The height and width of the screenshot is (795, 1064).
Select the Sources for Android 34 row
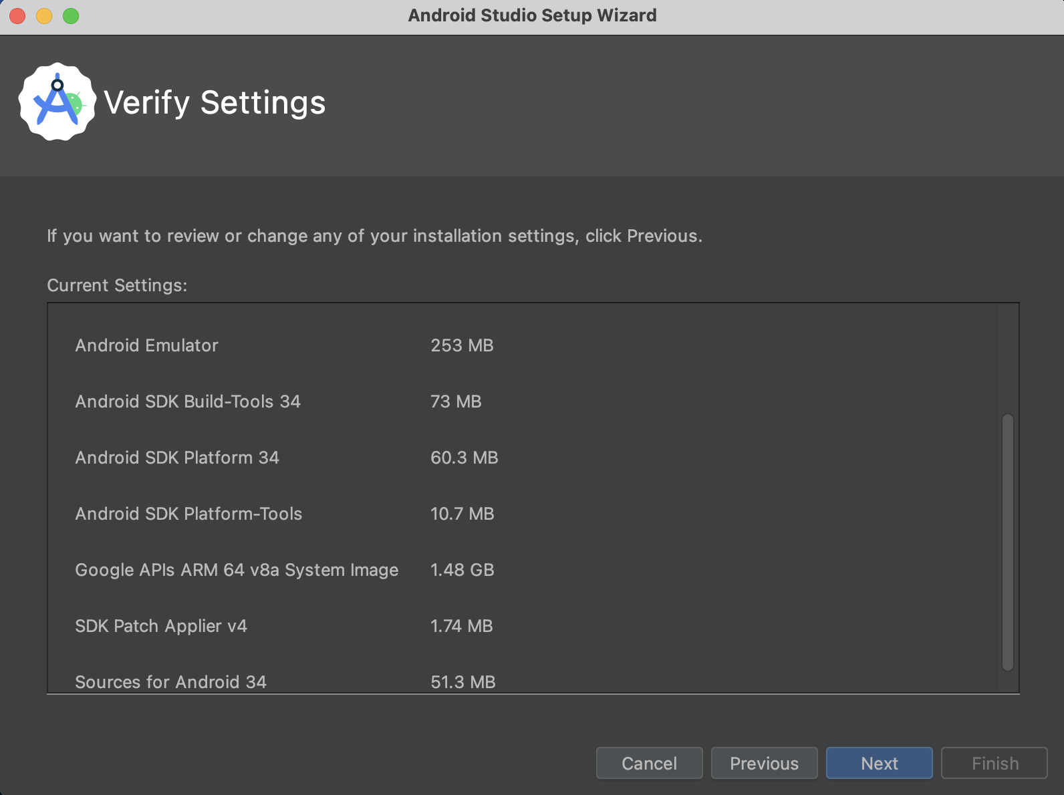[170, 682]
